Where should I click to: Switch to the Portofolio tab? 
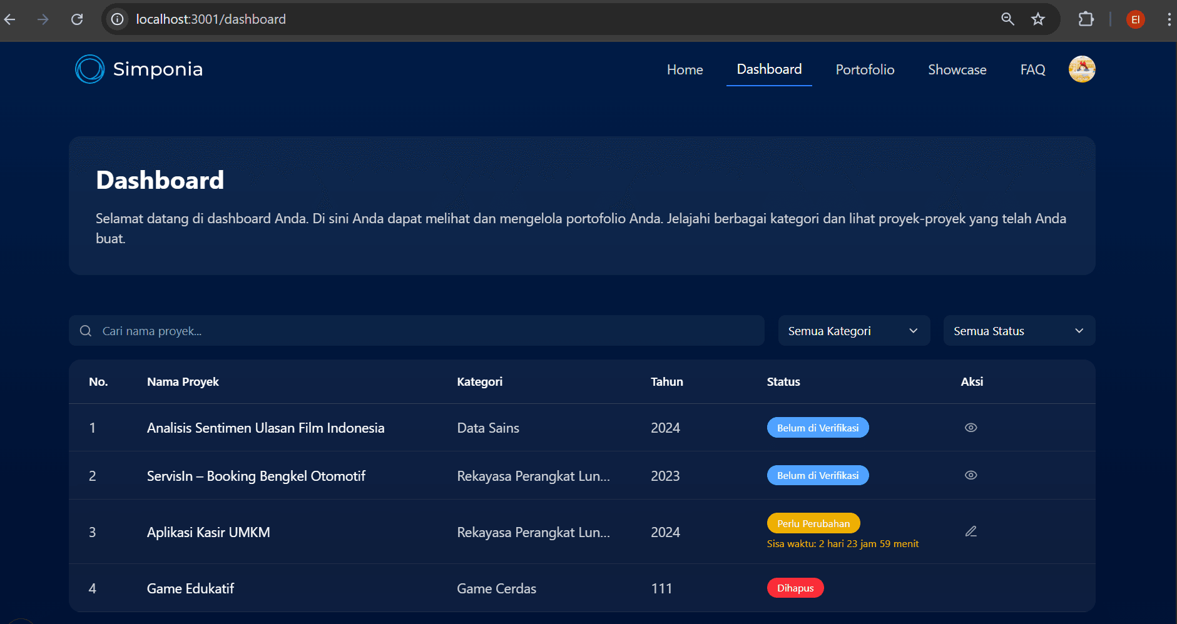tap(865, 69)
